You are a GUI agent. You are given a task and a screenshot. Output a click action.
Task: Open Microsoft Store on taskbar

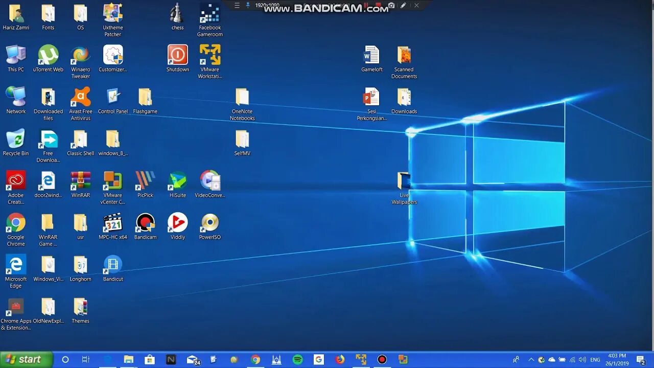[150, 360]
